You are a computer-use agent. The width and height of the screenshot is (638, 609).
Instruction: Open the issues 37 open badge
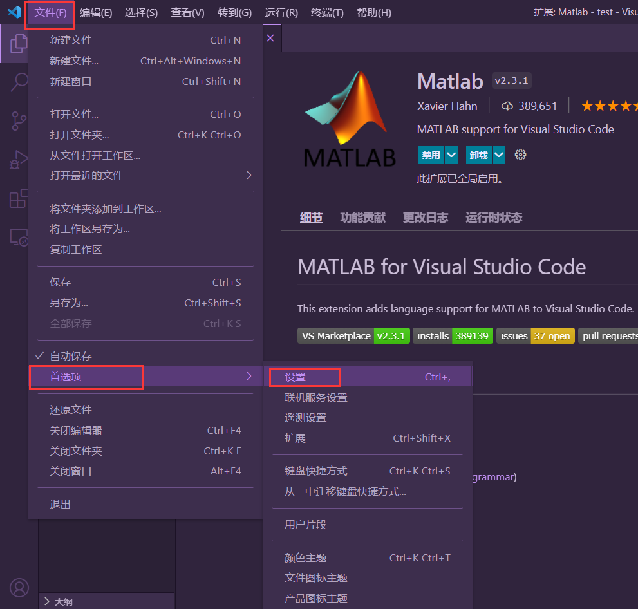[x=536, y=335]
